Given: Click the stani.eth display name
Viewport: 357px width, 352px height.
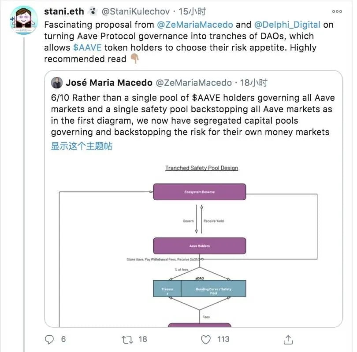Looking at the screenshot, I should pos(64,11).
